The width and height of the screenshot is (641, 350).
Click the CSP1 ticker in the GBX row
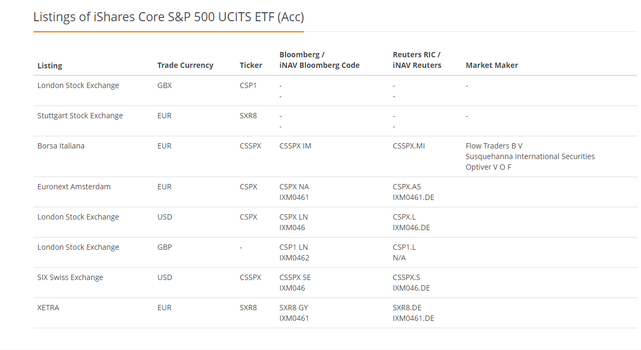(x=248, y=85)
